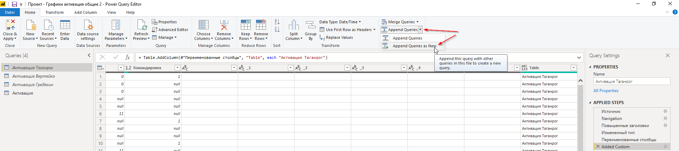Collapse the APPLIED STEPS section

[590, 102]
